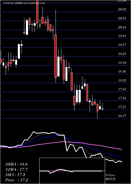Viewport: 131px width, 184px height.
Task: Select the 18.22 price level label
Action: pyautogui.click(x=122, y=80)
